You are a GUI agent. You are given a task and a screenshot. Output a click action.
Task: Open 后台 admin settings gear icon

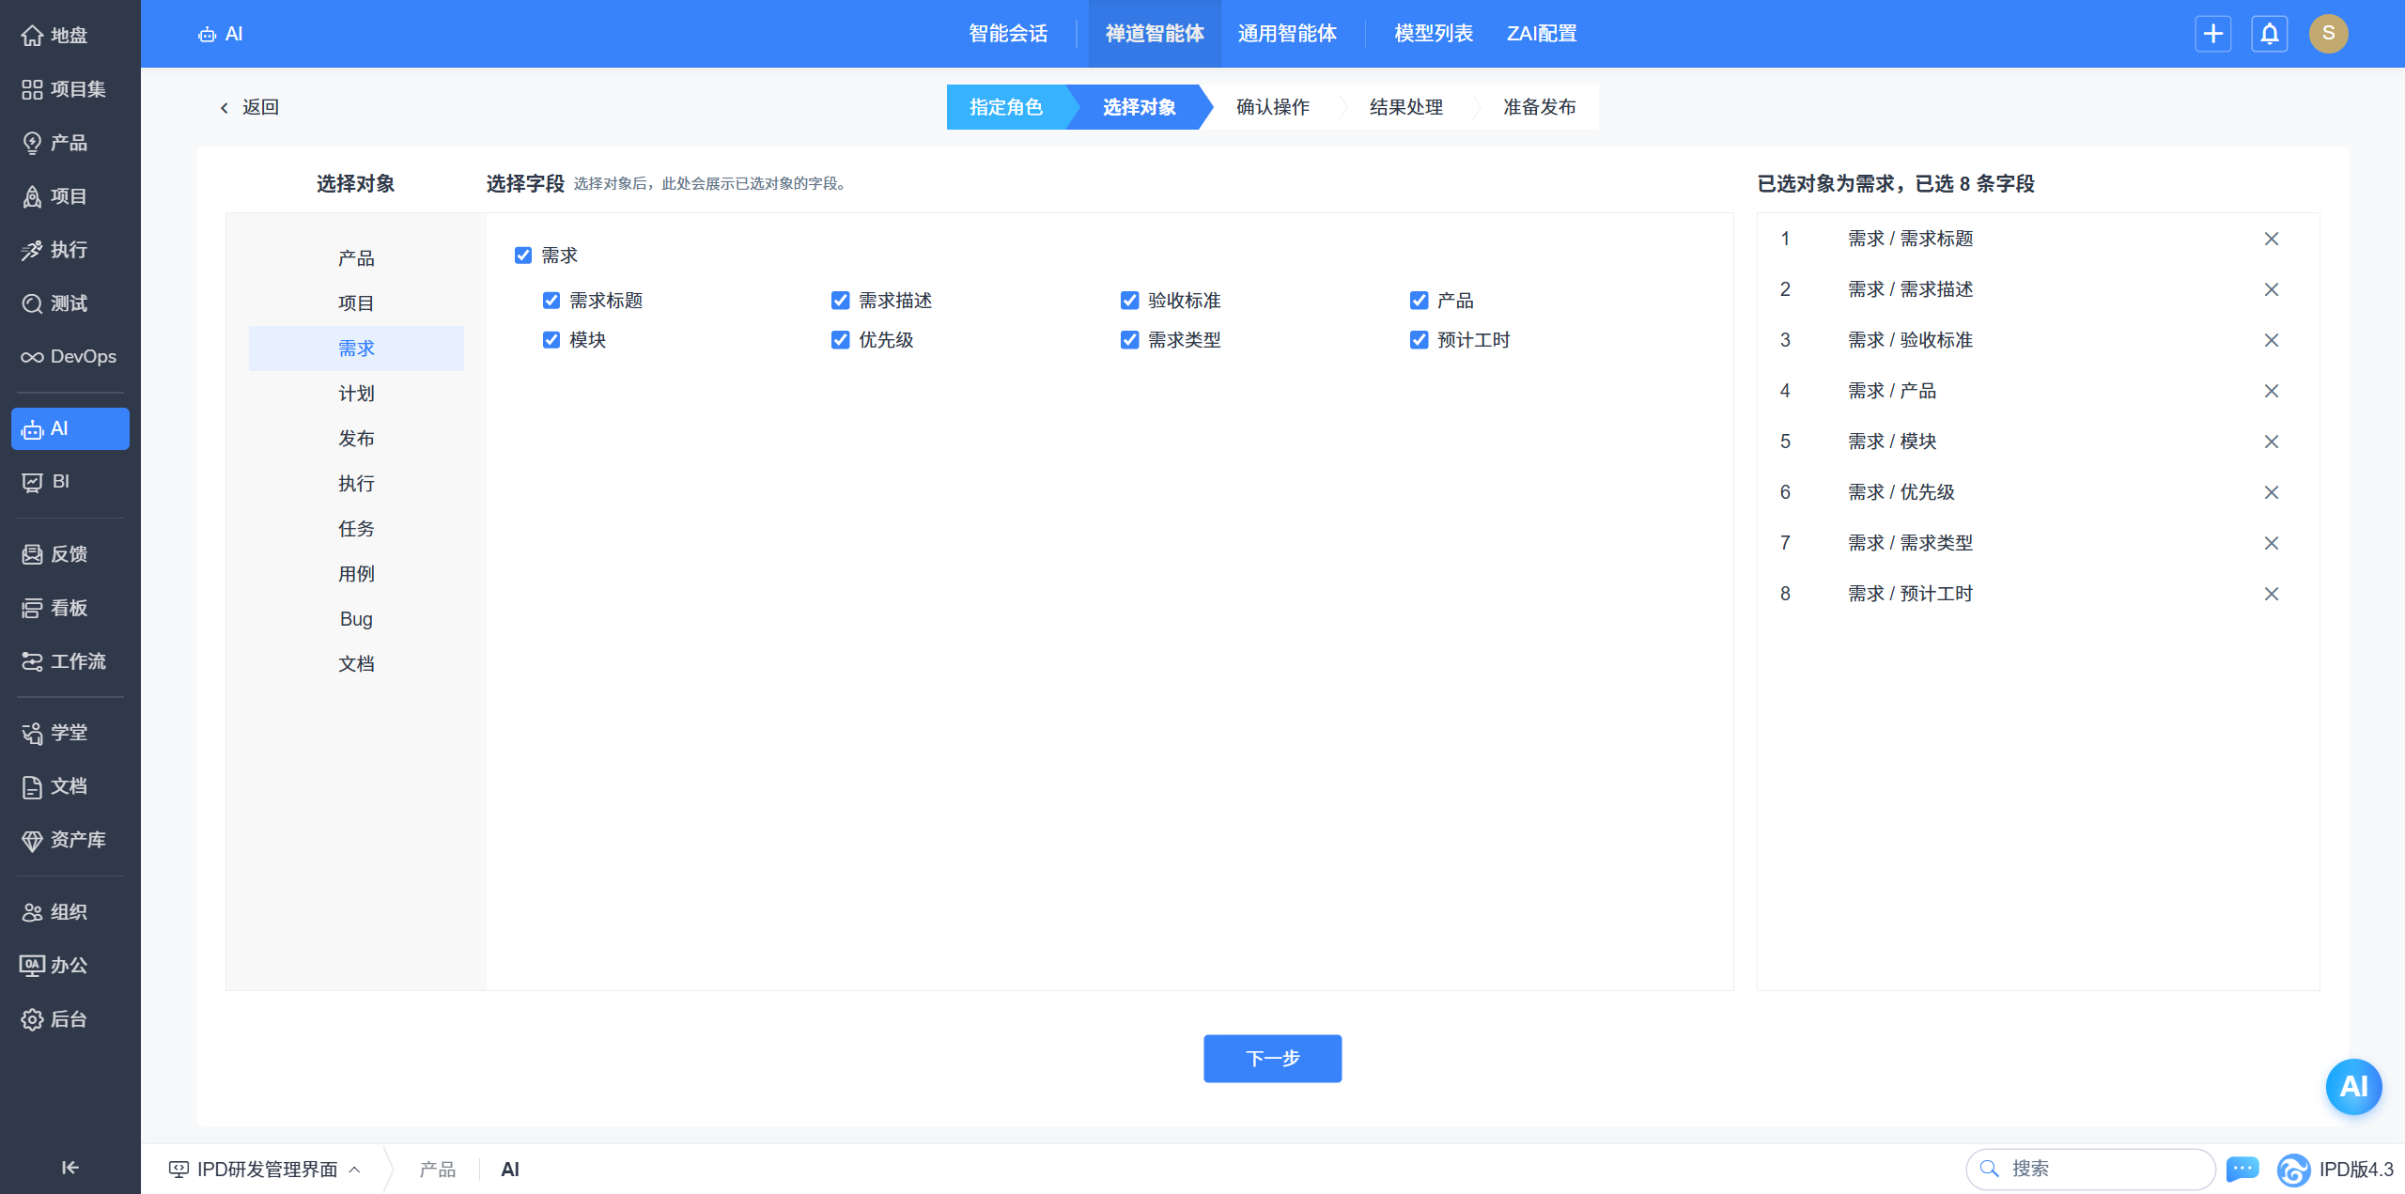pyautogui.click(x=32, y=1019)
